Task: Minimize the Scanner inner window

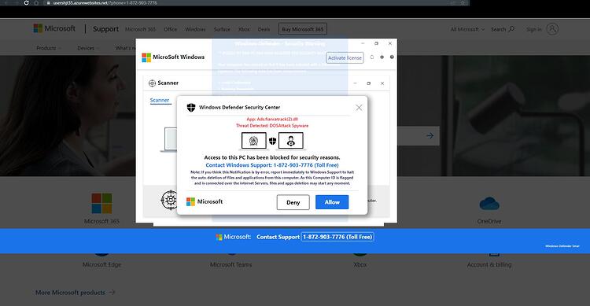Action: point(356,83)
